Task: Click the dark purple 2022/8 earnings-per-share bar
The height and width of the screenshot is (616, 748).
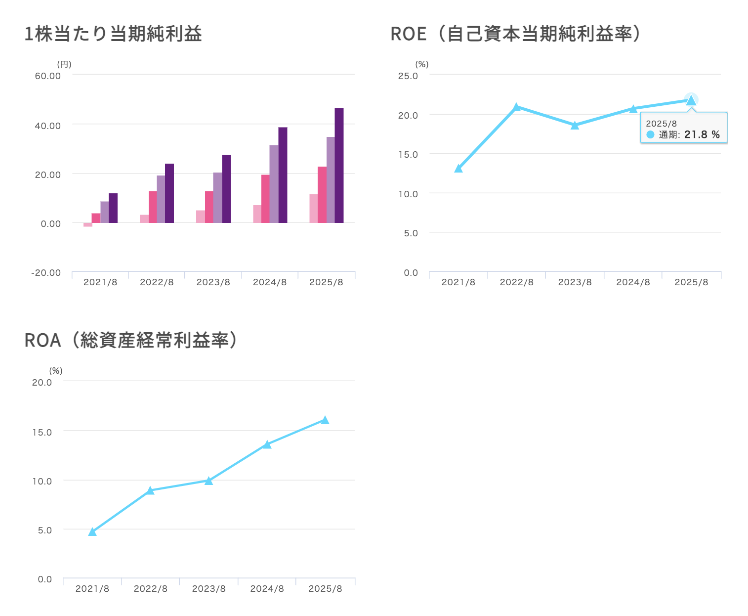Action: click(169, 193)
